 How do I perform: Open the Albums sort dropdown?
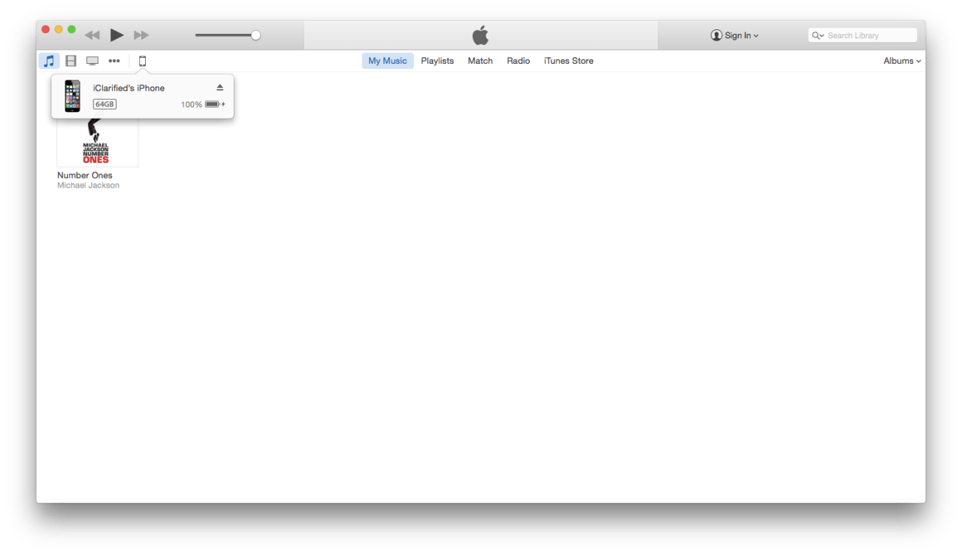(901, 61)
